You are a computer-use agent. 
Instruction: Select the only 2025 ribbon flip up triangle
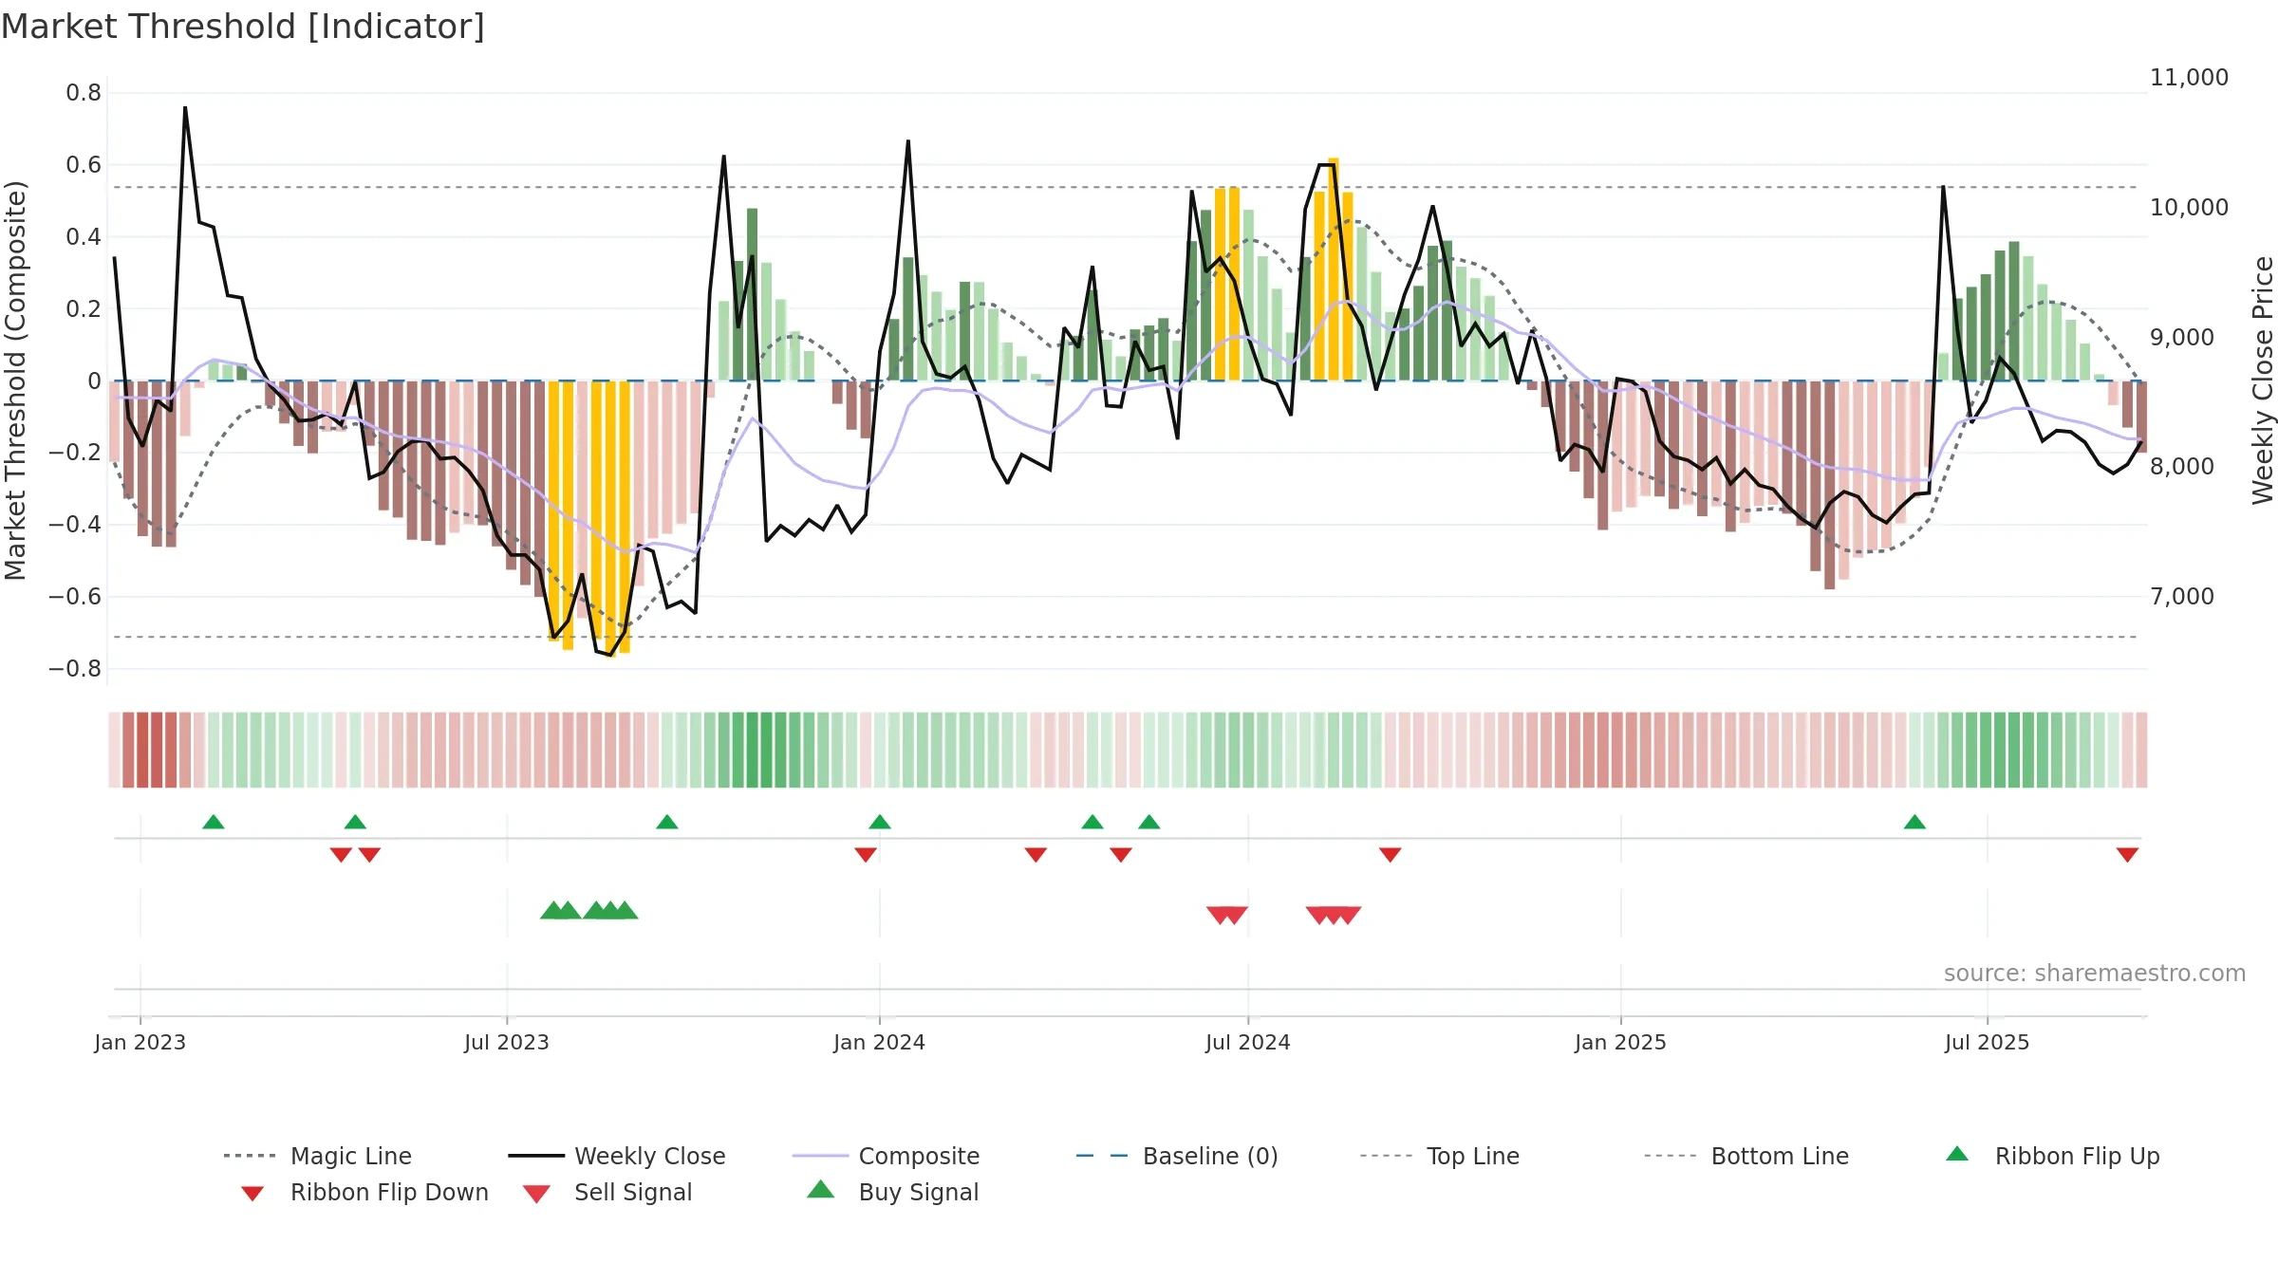coord(1914,822)
